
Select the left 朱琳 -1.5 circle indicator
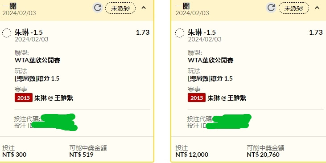[7, 33]
